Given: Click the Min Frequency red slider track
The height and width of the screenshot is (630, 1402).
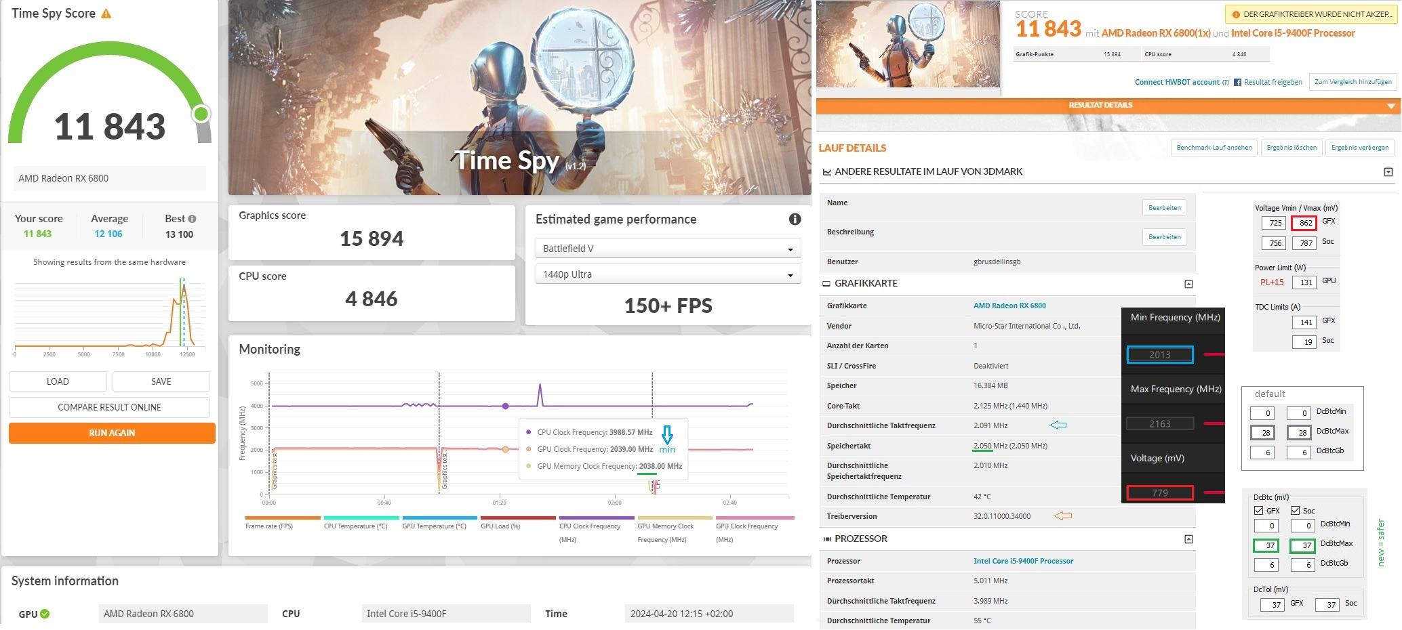Looking at the screenshot, I should [x=1214, y=354].
